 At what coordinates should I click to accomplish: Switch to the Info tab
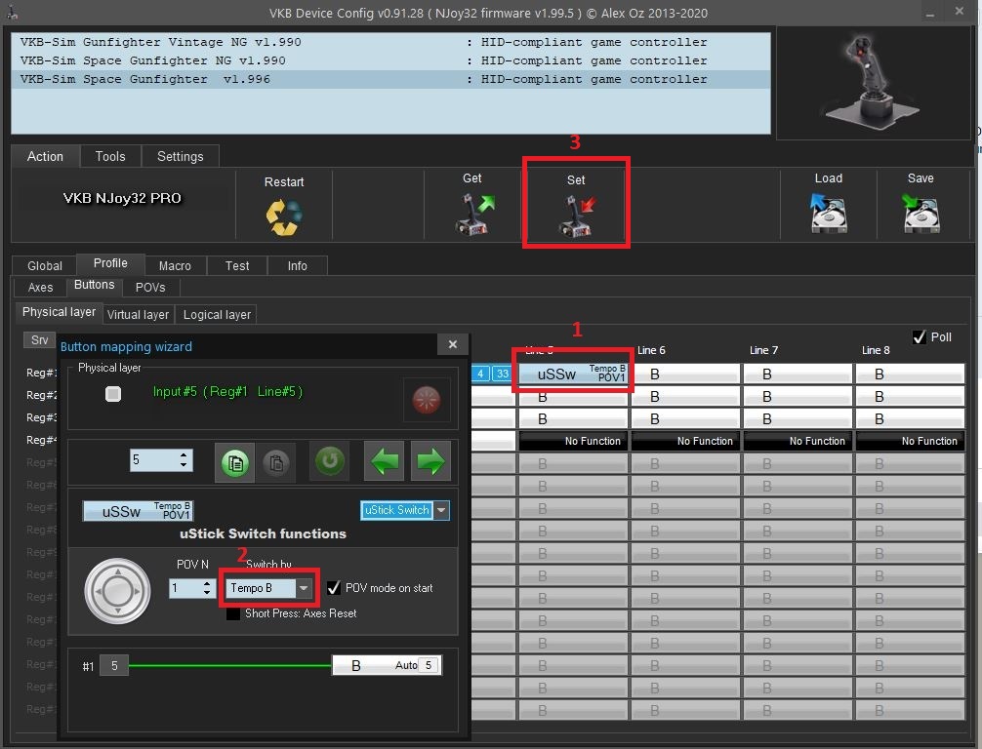(298, 266)
